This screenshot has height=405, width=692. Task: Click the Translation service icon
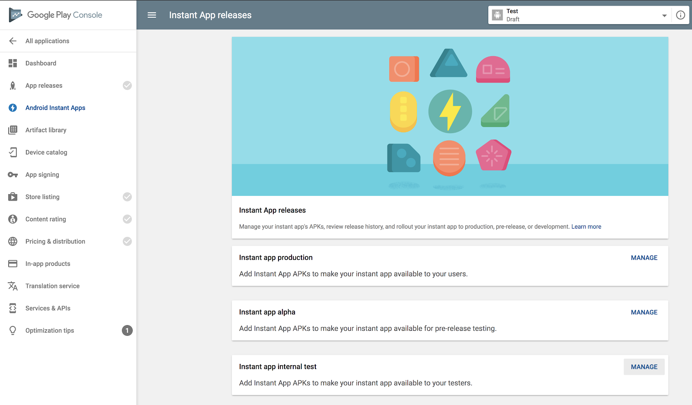coord(13,286)
